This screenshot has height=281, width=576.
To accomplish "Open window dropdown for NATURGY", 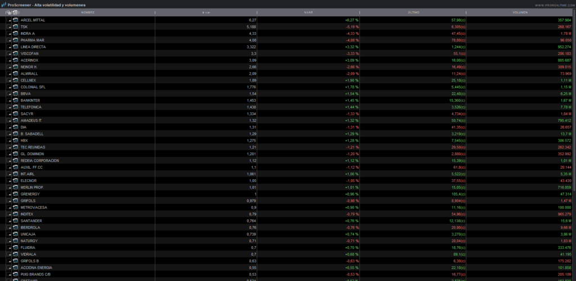I will tap(9, 241).
